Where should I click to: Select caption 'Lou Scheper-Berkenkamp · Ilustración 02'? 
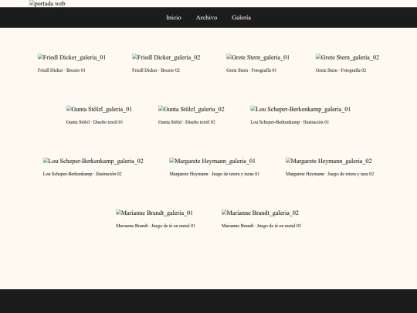[82, 174]
